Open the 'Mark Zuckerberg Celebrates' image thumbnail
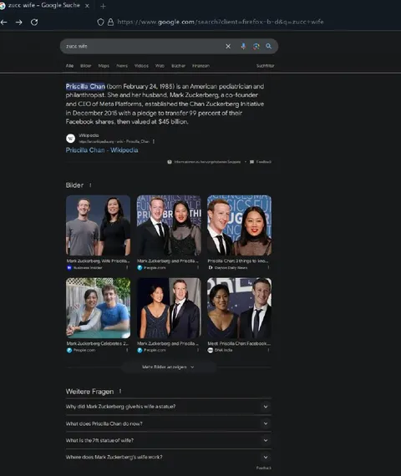The width and height of the screenshot is (401, 476). [98, 308]
